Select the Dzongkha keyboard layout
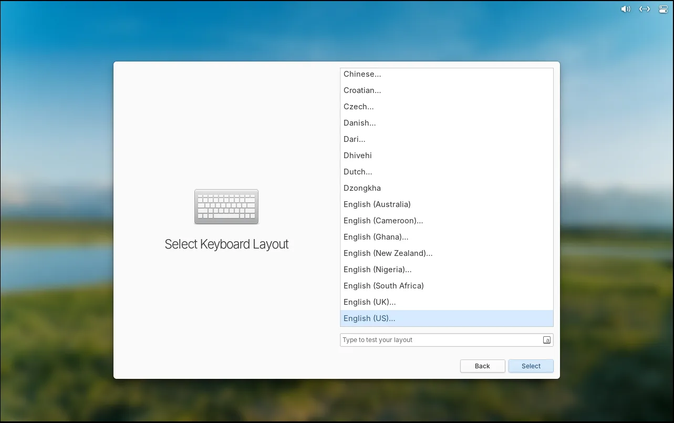 (x=362, y=188)
